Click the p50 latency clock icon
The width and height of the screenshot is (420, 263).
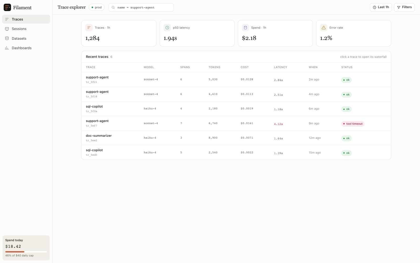click(167, 28)
